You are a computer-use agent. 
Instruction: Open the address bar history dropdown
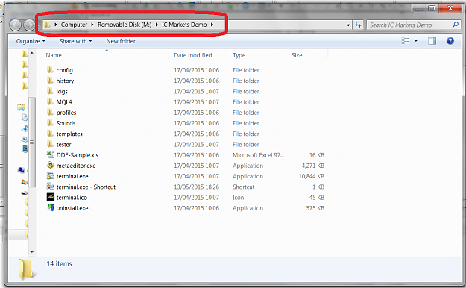348,25
